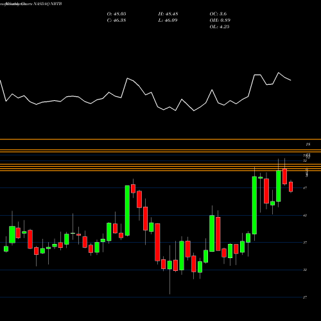This screenshot has height=321, width=321.
Task: Click the 18 label beside the orange lines
Action: click(x=308, y=144)
